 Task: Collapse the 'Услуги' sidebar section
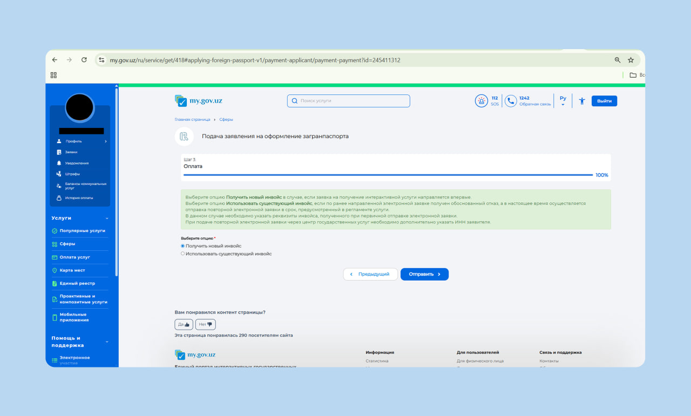[107, 218]
